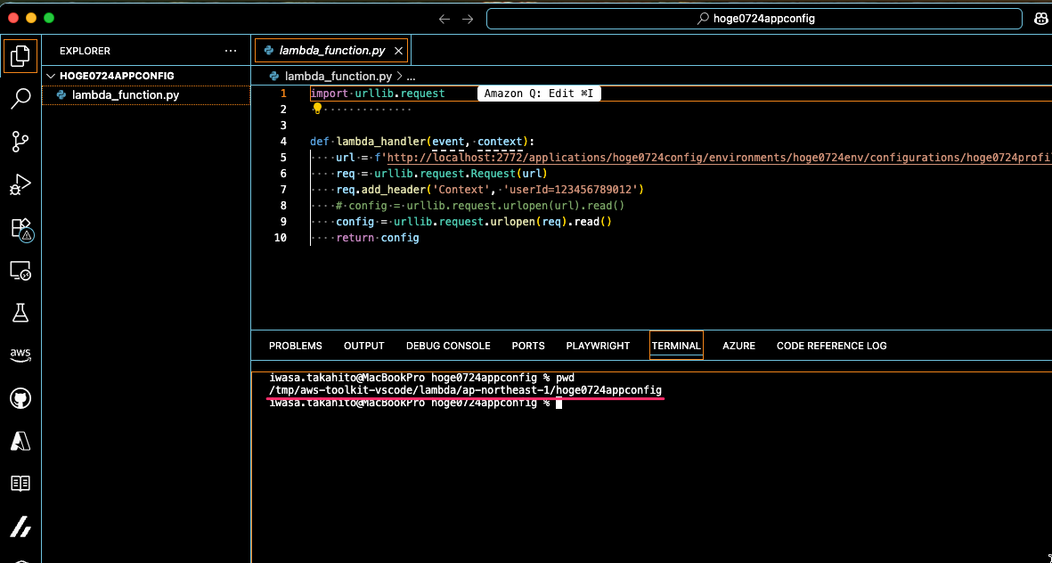Open the PLAYWRIGHT panel tab
The width and height of the screenshot is (1052, 563).
pyautogui.click(x=598, y=346)
